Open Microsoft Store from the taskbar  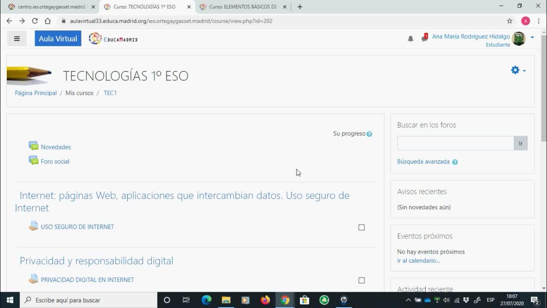[305, 300]
